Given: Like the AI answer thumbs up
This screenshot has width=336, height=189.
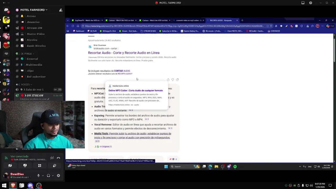Looking at the screenshot, I should [x=168, y=80].
